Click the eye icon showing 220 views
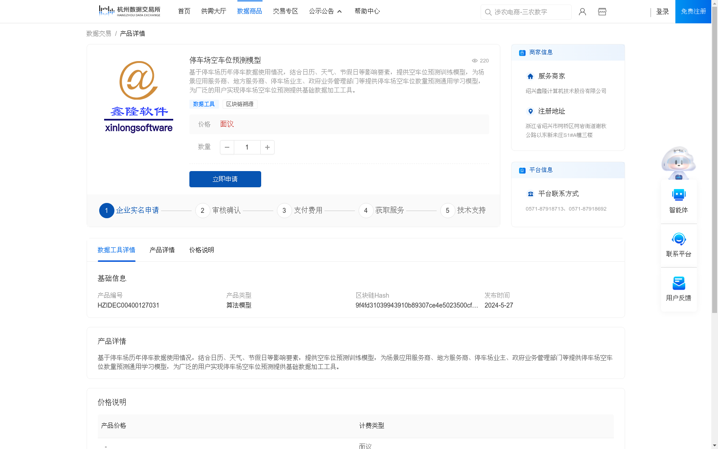The height and width of the screenshot is (449, 718). 474,61
